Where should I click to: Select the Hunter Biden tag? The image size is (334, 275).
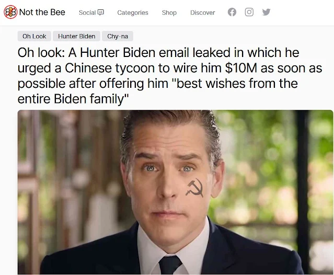tap(76, 36)
